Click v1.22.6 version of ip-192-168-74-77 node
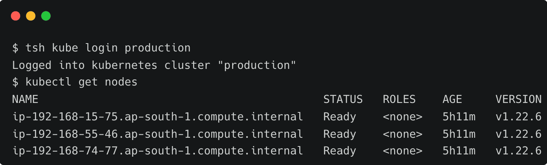Viewport: 547px width, 165px height. 518,151
